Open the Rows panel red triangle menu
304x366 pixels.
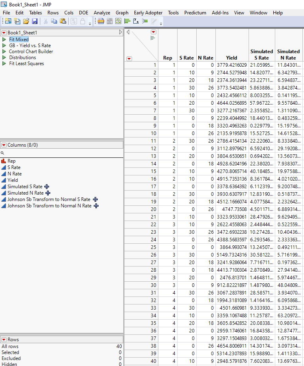point(4,340)
